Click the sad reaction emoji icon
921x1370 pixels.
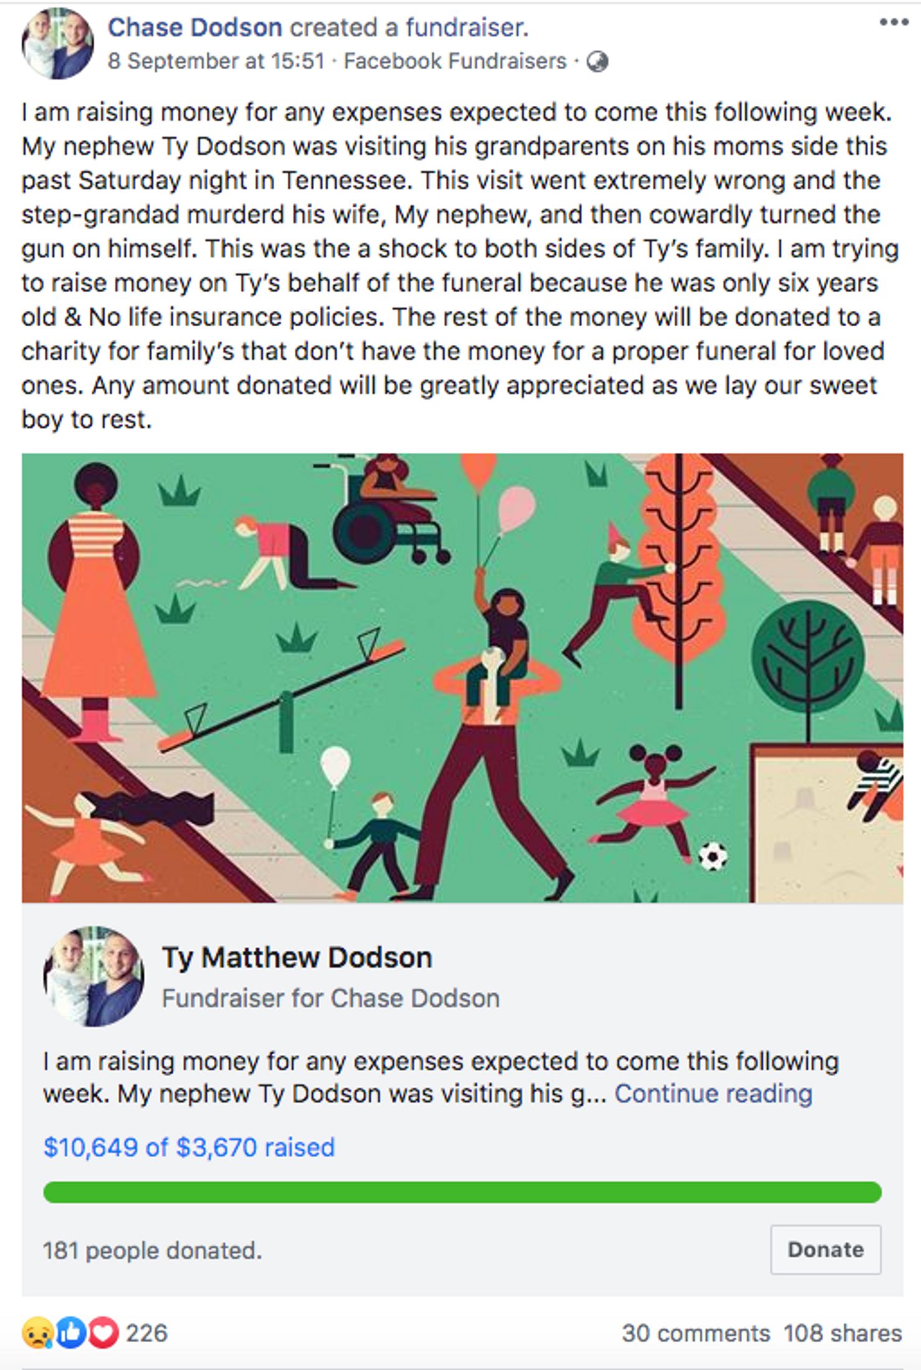click(x=37, y=1333)
